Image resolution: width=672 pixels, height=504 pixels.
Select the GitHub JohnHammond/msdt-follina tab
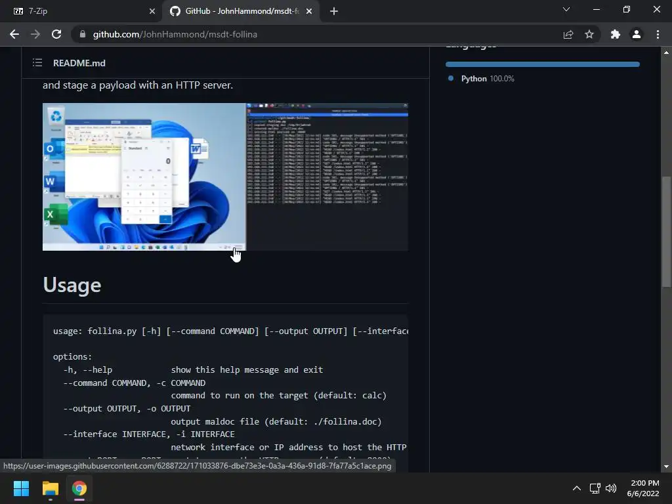tap(240, 11)
